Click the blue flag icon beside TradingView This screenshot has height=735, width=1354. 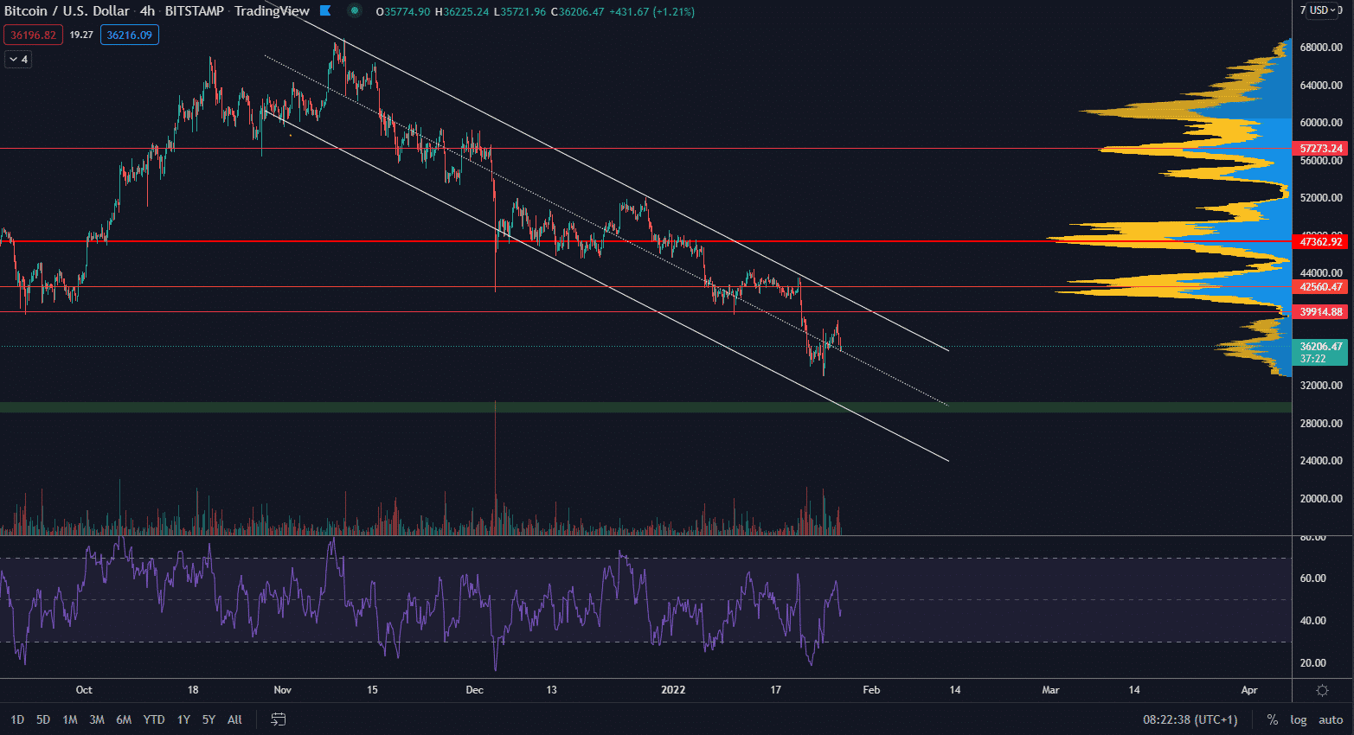(325, 11)
